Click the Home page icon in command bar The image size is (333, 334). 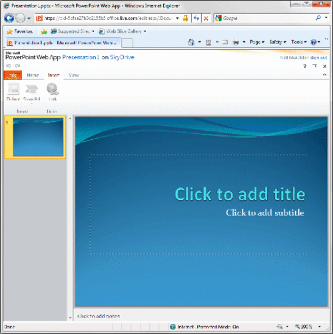click(x=191, y=42)
